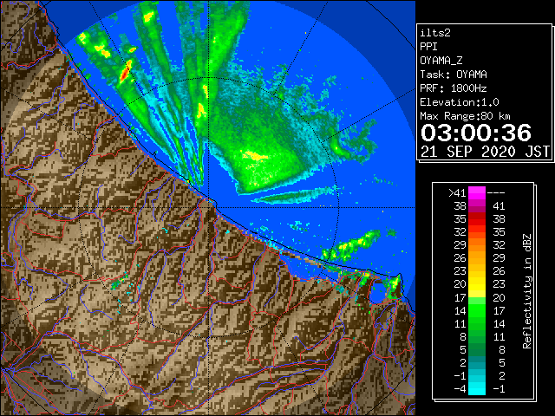Click the 'PRF: 1800Hz' text

point(454,88)
